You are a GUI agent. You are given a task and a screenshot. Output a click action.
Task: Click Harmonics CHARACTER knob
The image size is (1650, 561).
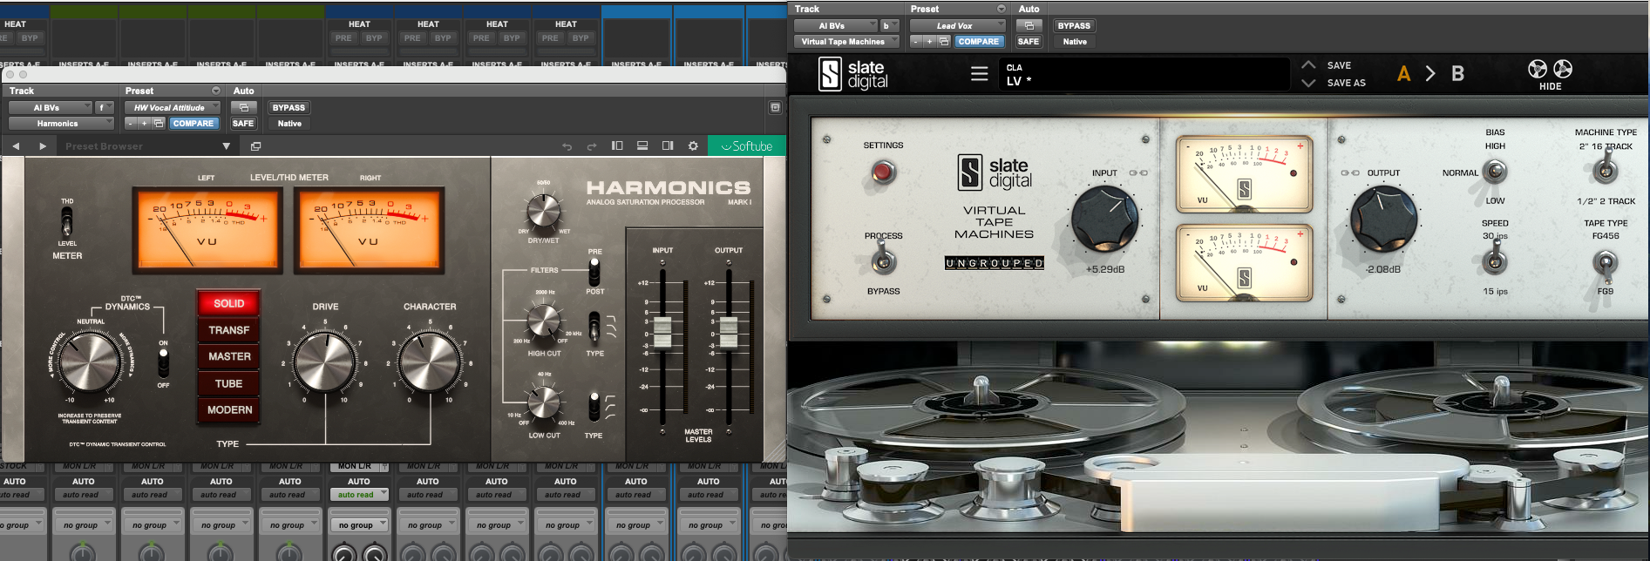pyautogui.click(x=430, y=362)
